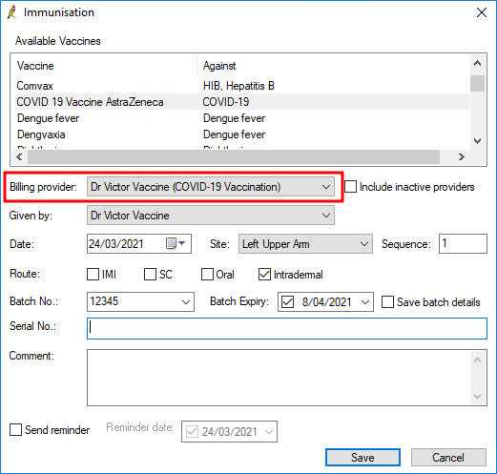497x474 pixels.
Task: Open the Given by dropdown
Action: [211, 216]
